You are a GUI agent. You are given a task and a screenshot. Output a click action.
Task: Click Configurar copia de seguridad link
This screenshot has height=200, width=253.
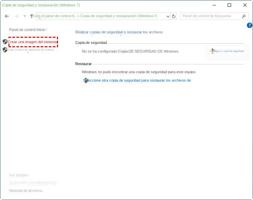tap(227, 51)
